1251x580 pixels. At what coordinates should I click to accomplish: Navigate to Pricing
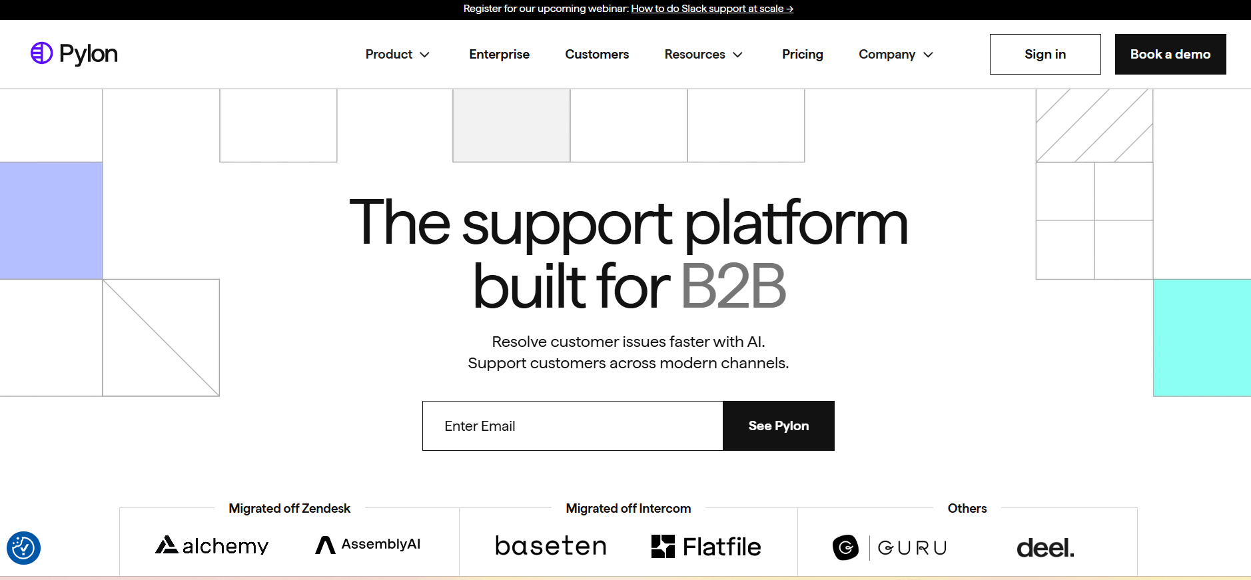click(x=803, y=55)
